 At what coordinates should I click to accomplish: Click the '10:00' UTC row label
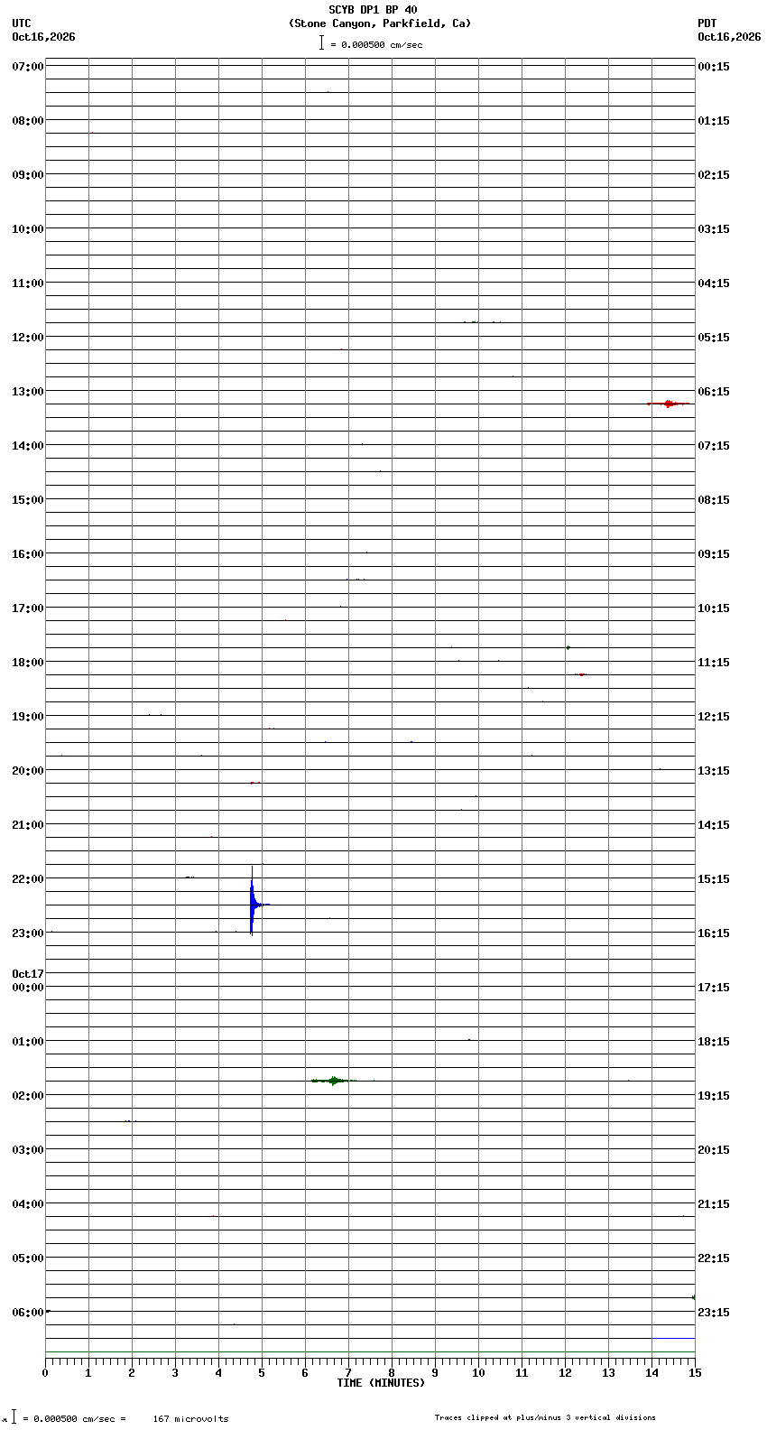pyautogui.click(x=27, y=229)
